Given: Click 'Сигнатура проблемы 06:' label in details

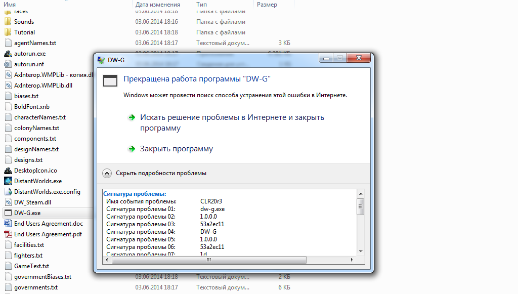Looking at the screenshot, I should click(141, 247).
